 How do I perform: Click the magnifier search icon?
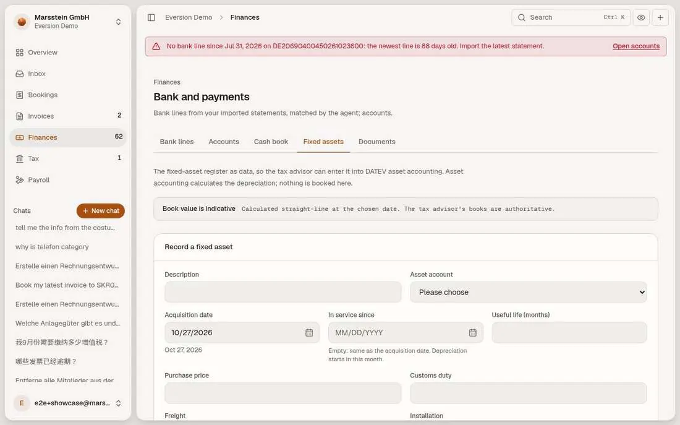[x=522, y=17]
